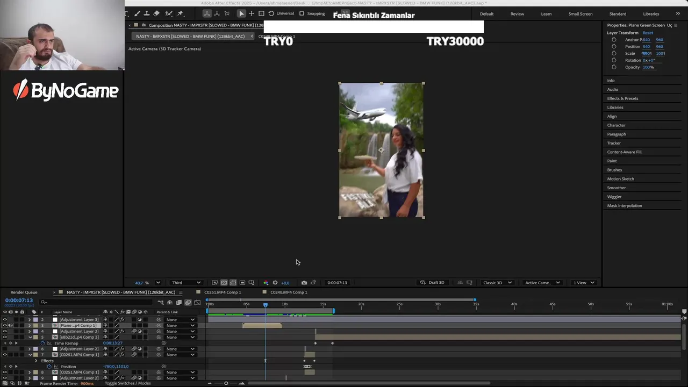Open the Wiggler panel
688x387 pixels.
[614, 197]
